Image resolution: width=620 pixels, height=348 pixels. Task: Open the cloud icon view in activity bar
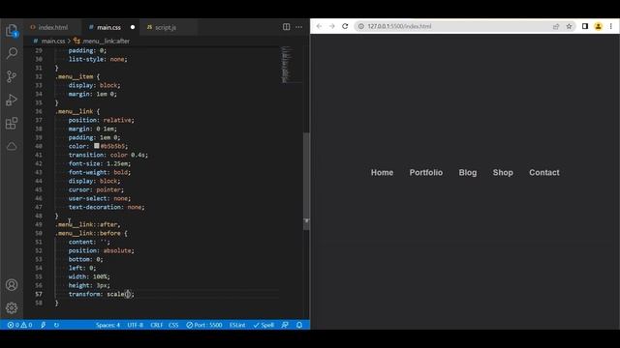click(x=12, y=146)
